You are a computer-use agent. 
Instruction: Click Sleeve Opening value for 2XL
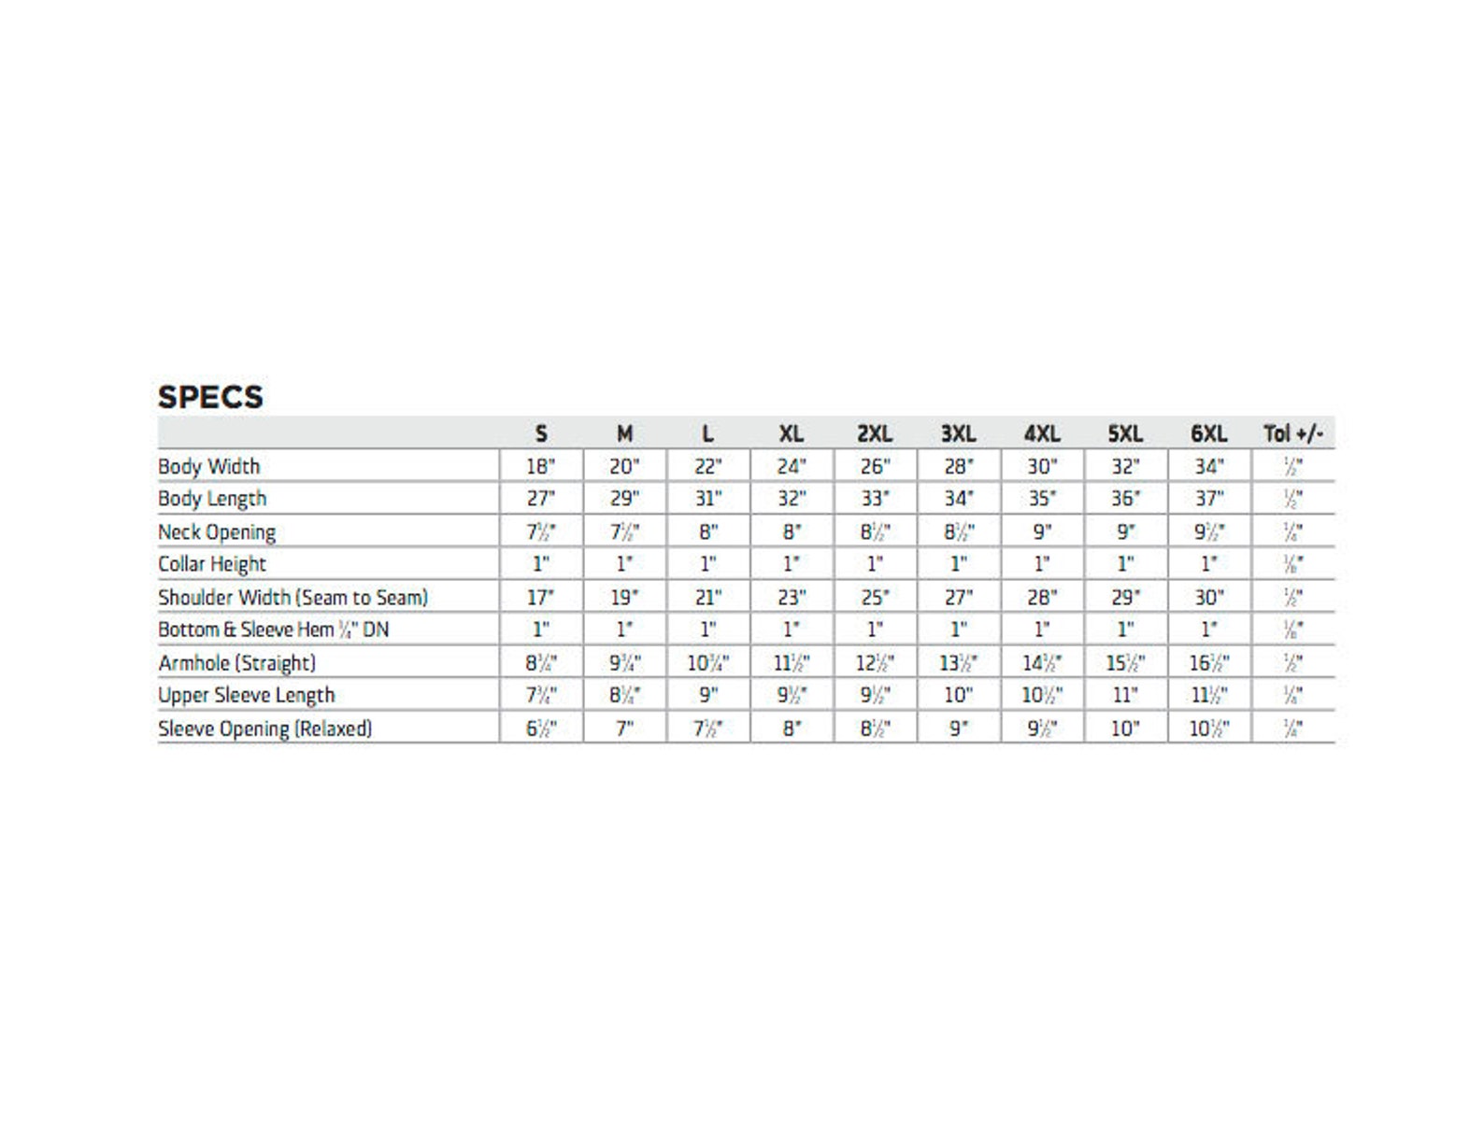coord(875,729)
